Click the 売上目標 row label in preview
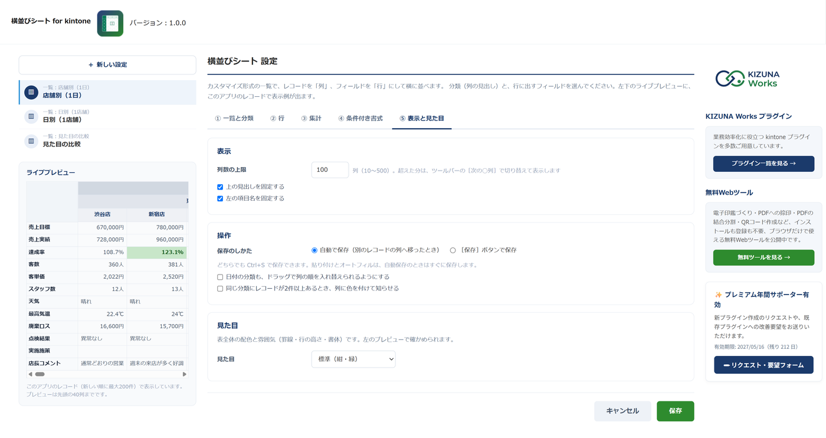Screen dimensions: 826x438 coord(52,227)
